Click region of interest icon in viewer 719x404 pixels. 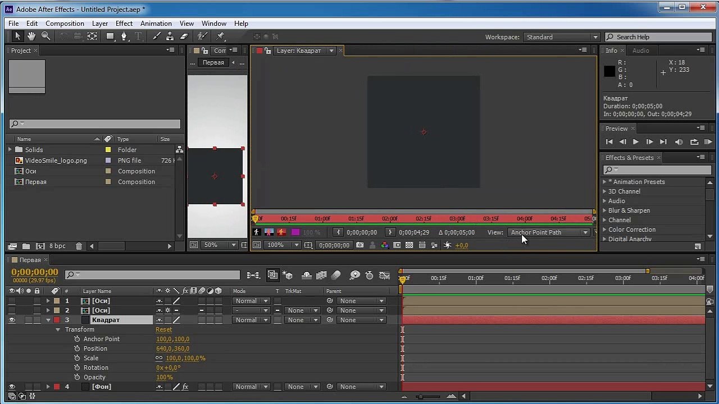coord(397,245)
